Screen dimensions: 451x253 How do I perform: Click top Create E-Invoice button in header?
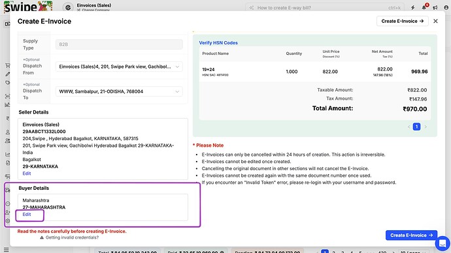pyautogui.click(x=403, y=21)
